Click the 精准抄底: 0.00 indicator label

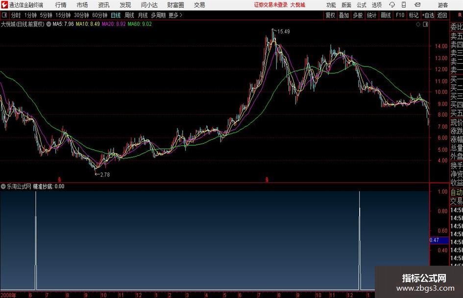(49, 186)
